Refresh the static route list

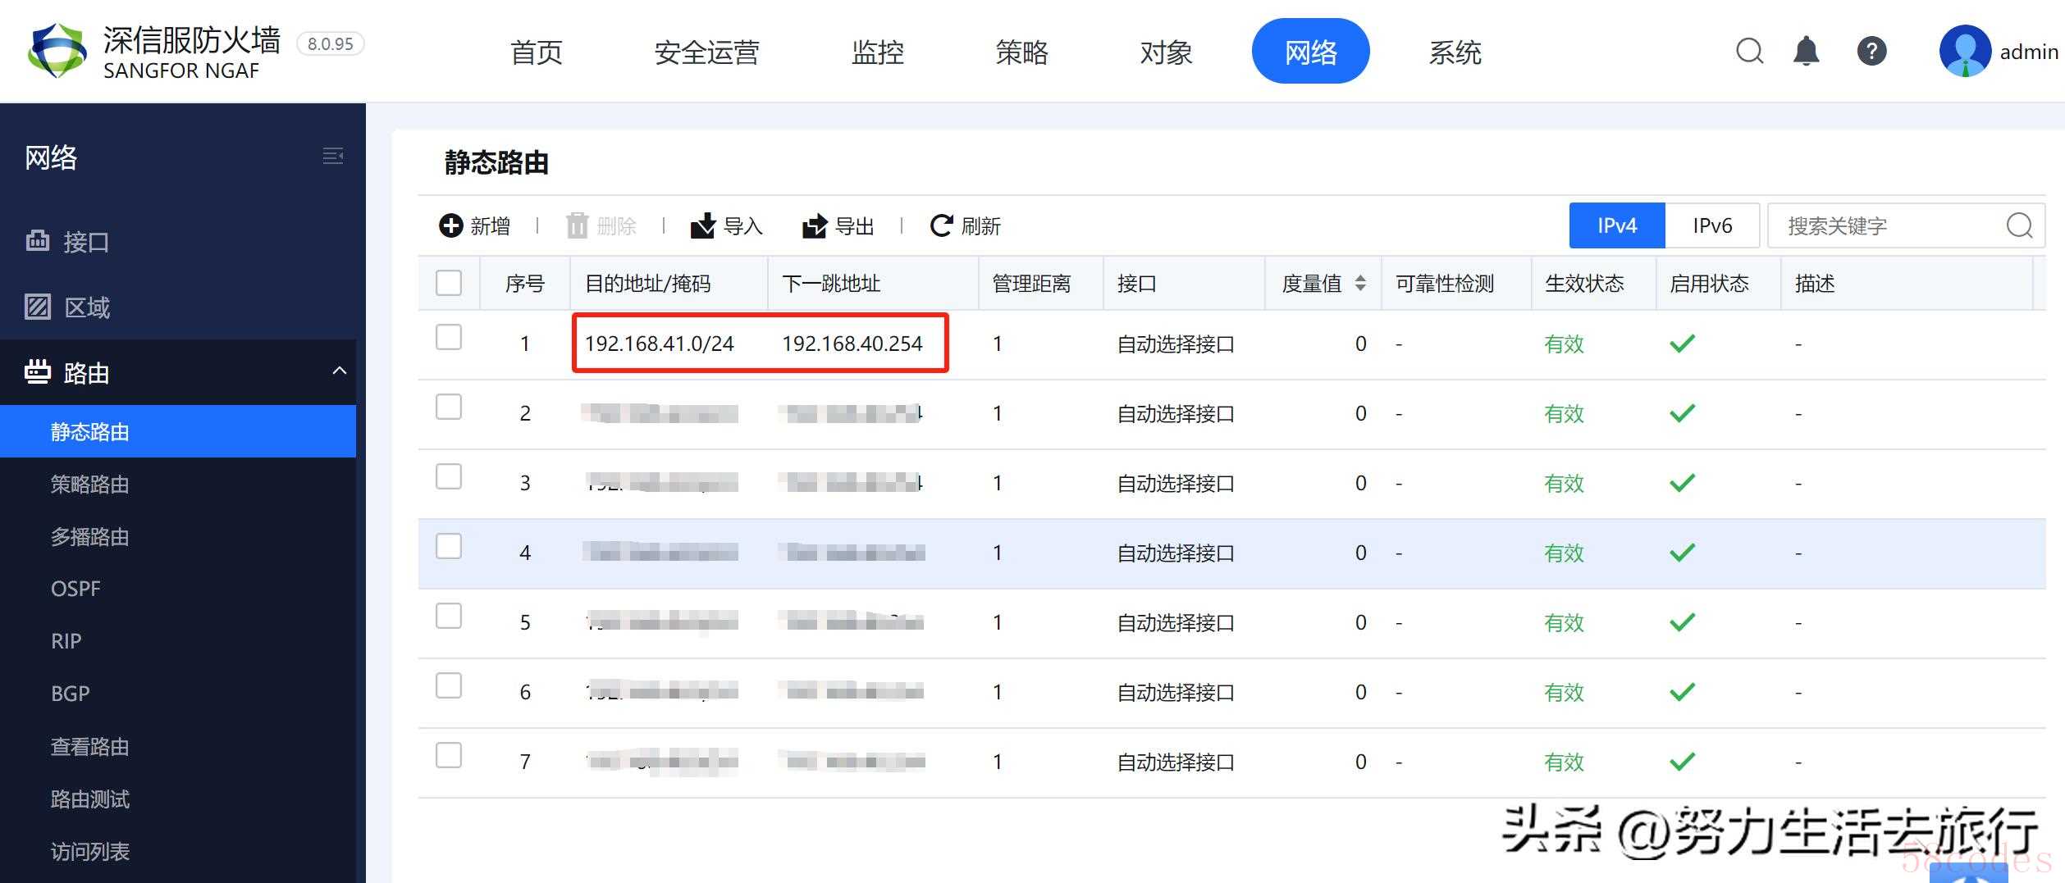coord(941,225)
